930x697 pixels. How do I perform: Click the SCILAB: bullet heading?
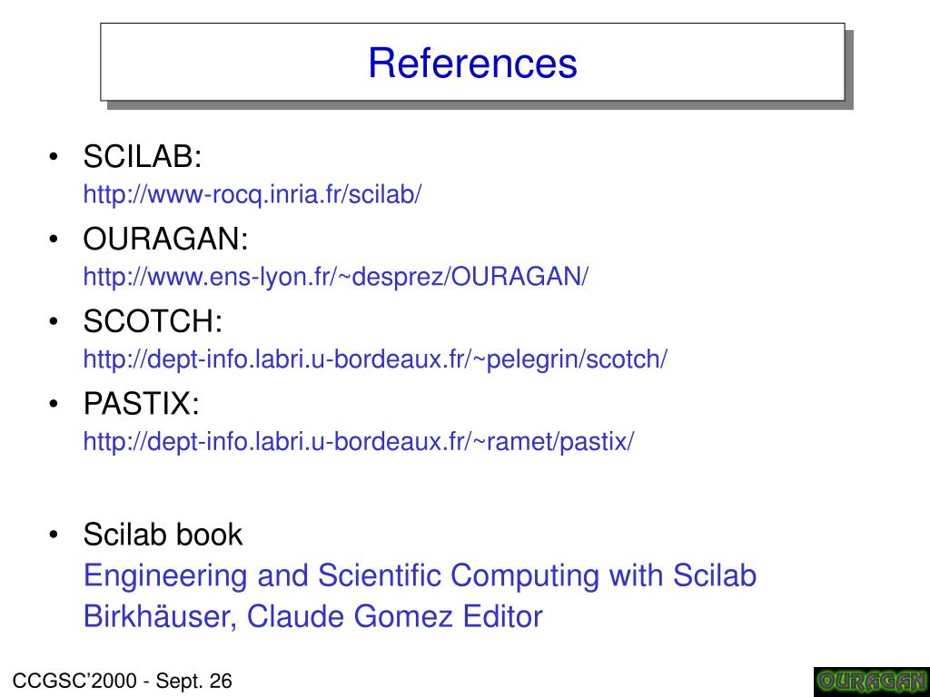[x=143, y=157]
